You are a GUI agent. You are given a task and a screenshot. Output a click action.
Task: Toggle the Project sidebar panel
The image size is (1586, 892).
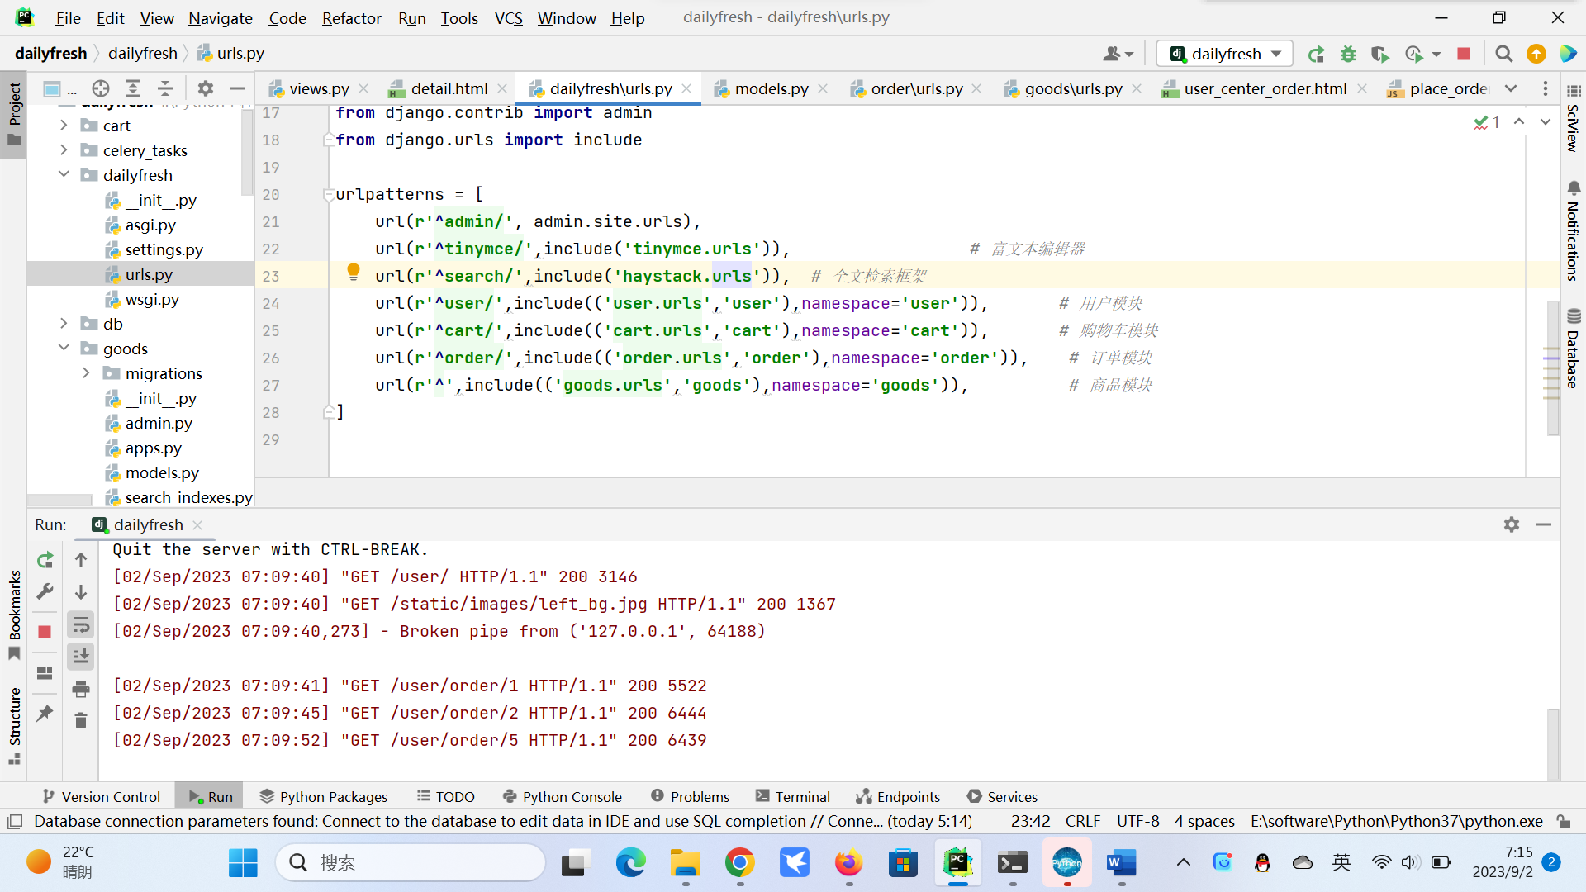(14, 114)
